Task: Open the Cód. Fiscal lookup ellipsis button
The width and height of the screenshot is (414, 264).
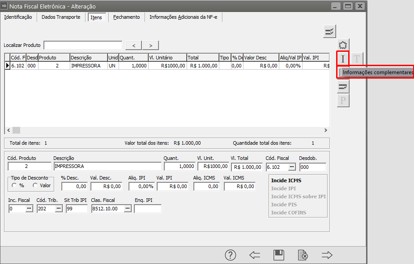Action: (292, 167)
